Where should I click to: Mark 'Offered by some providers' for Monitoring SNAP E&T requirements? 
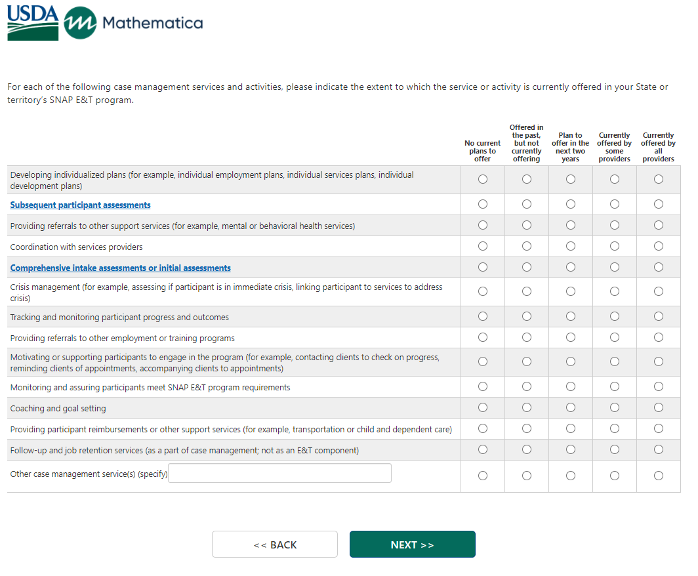pyautogui.click(x=615, y=386)
